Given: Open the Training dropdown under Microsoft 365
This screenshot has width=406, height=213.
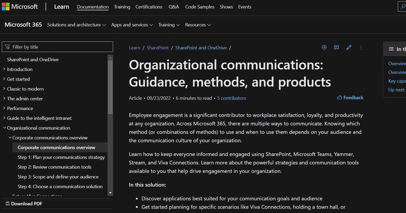Looking at the screenshot, I should point(169,25).
